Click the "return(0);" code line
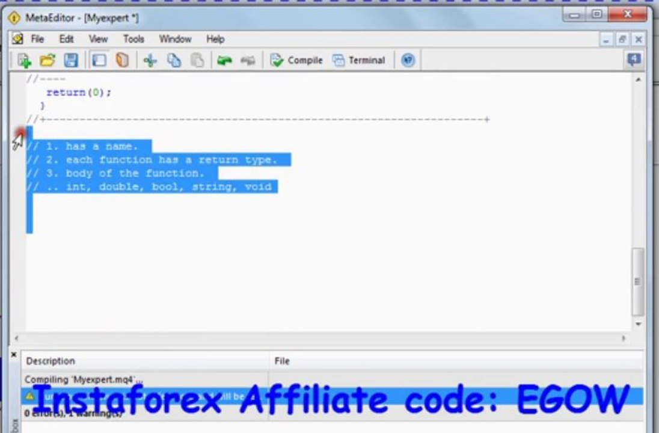659x433 pixels. (79, 93)
